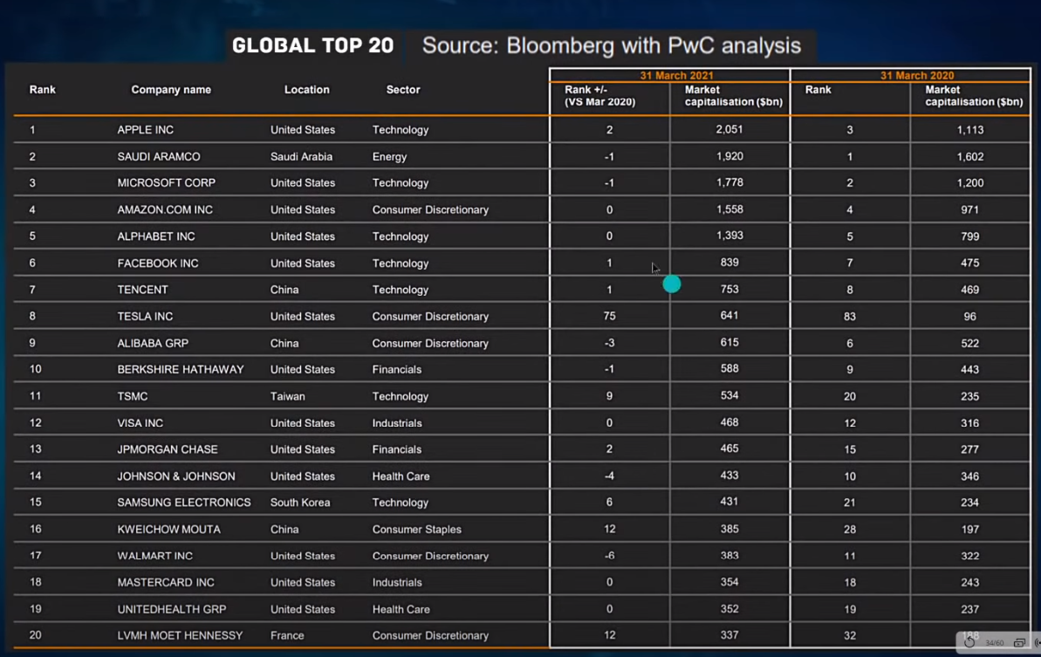
Task: Select UNITEDHEALTH GRP company name
Action: point(172,609)
